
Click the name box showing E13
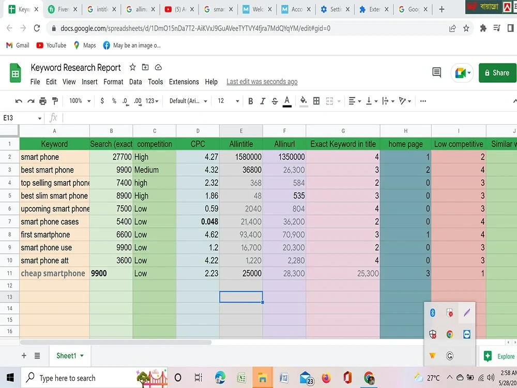22,118
